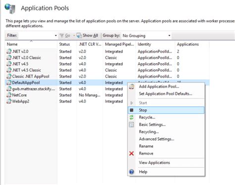
Task: Click the green Recycle arrows icon
Action: (x=131, y=117)
